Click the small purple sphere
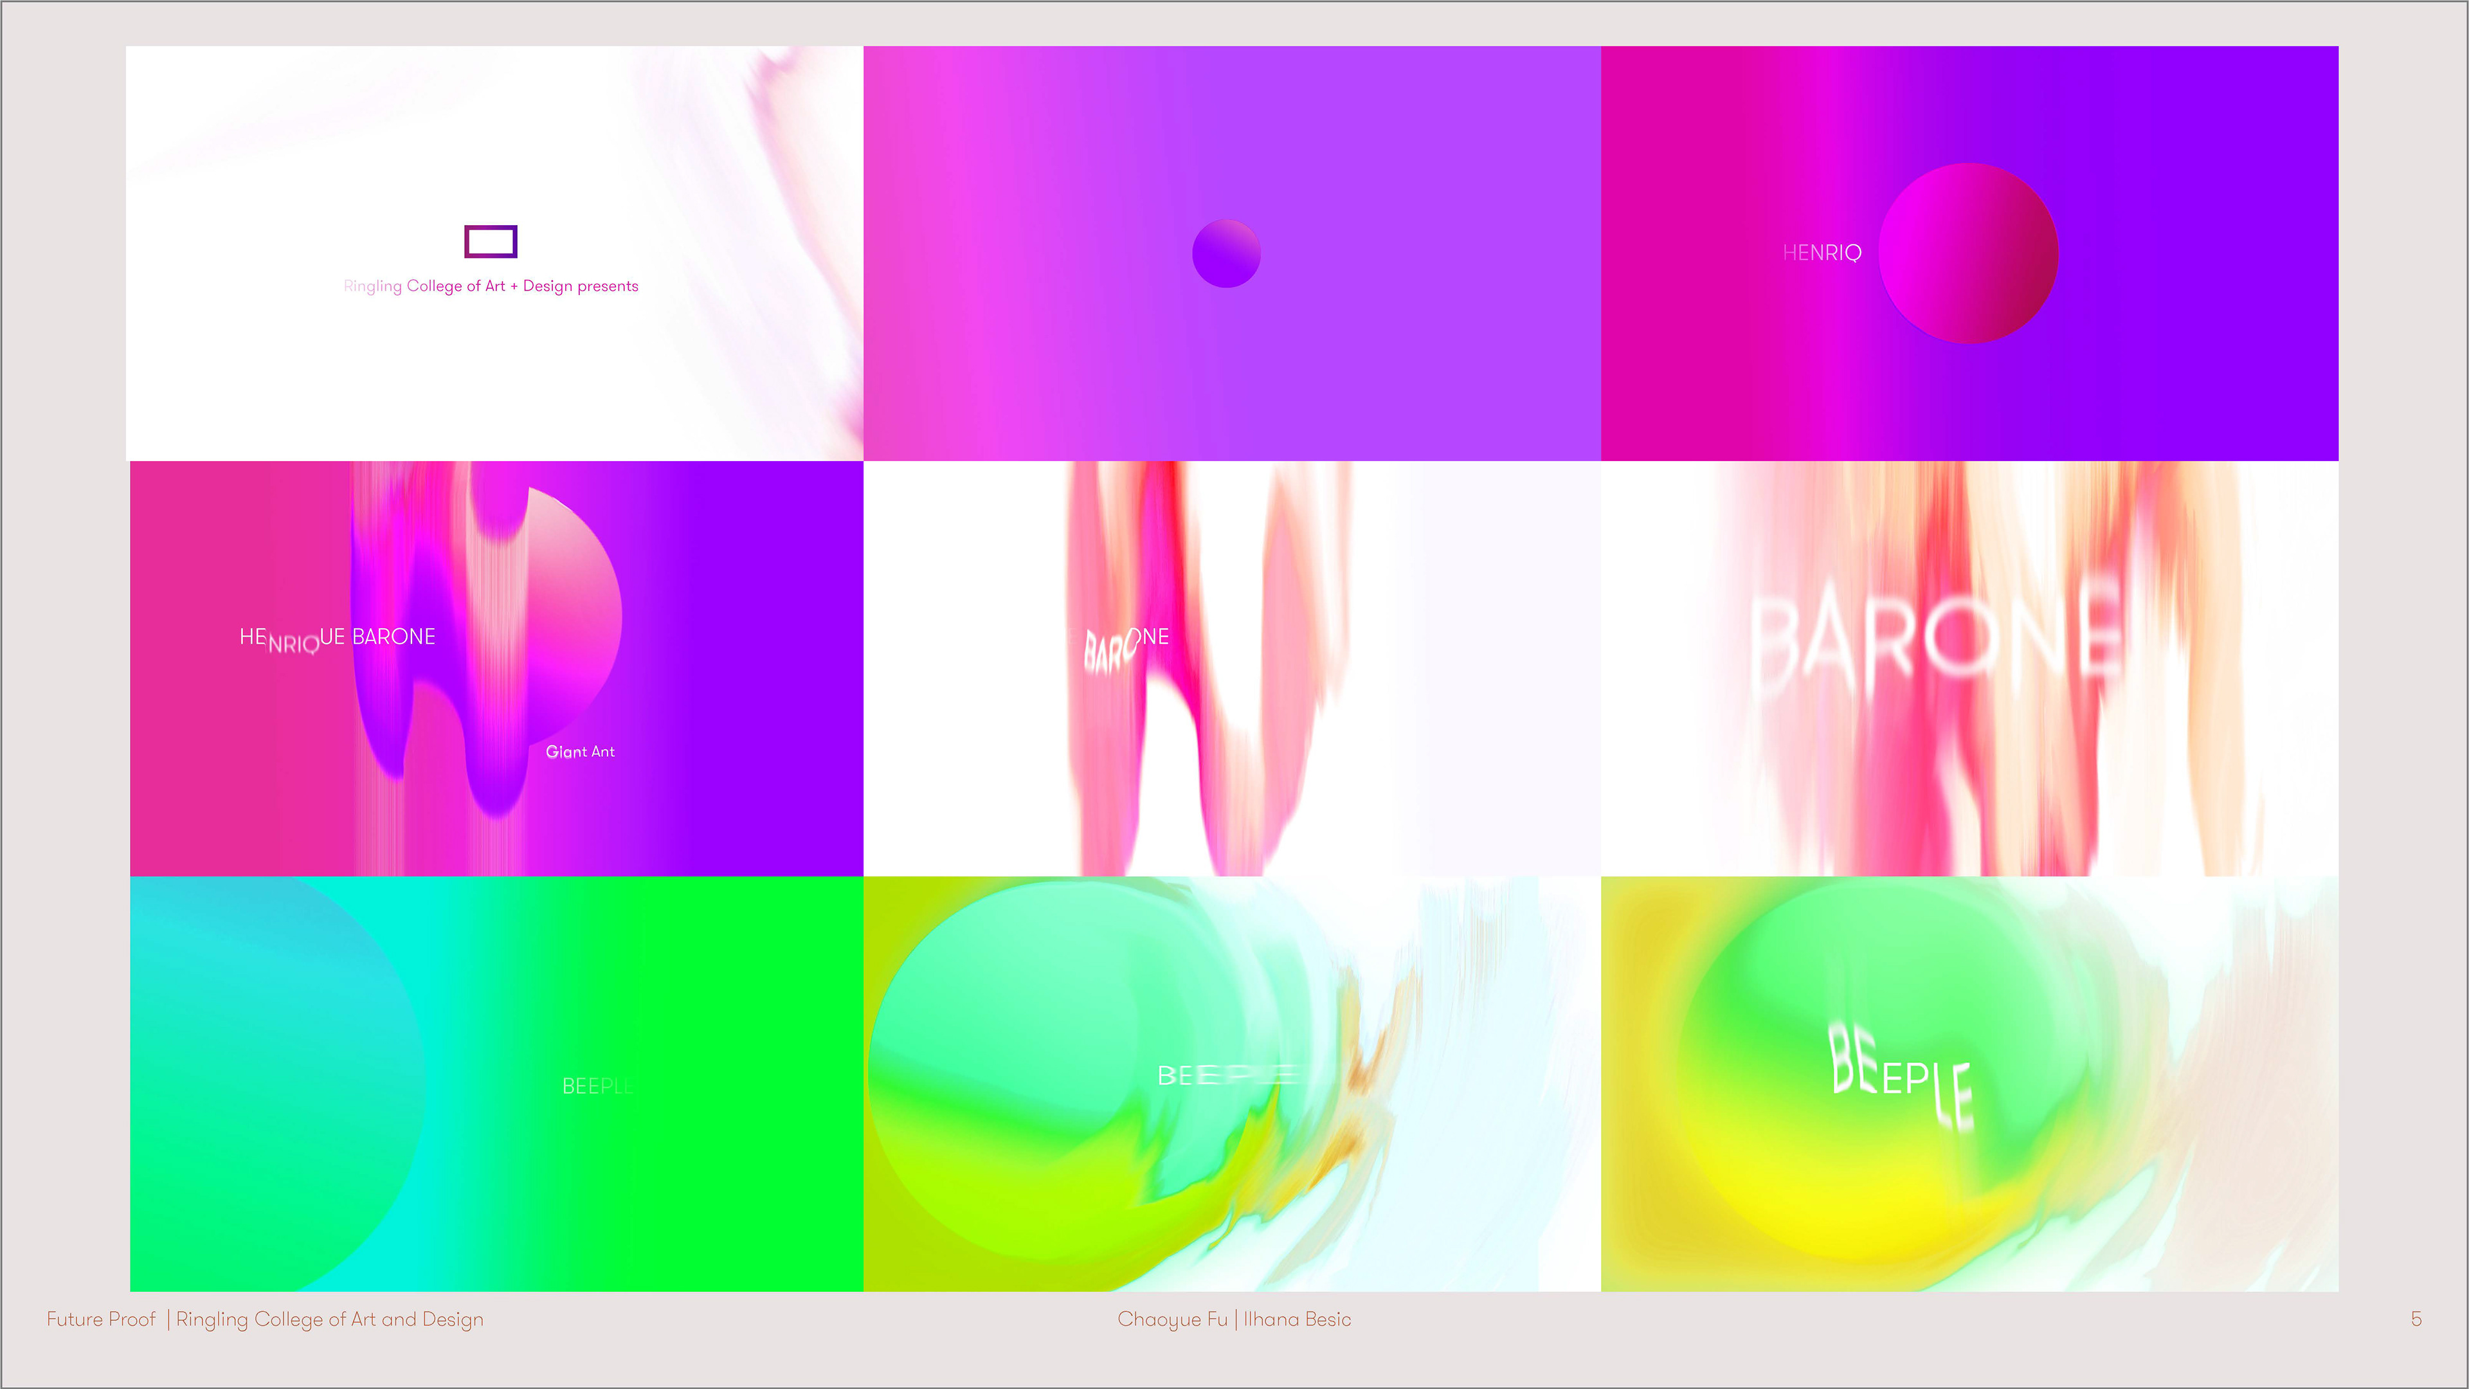 (x=1226, y=254)
